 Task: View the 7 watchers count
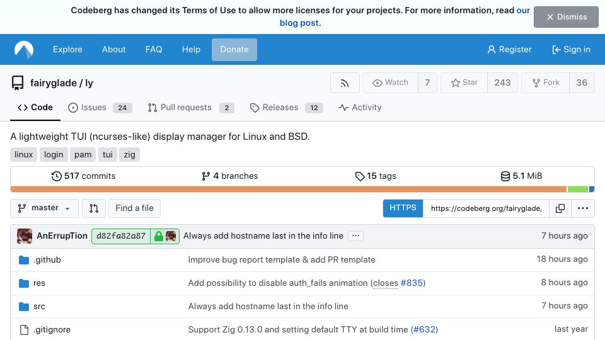pyautogui.click(x=427, y=82)
